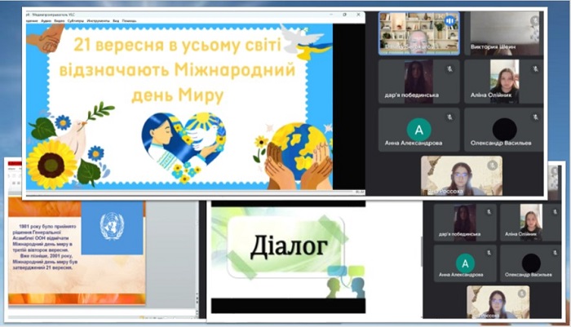Click the green 'A' avatar of Анна Александрова
Image resolution: width=571 pixels, height=327 pixels.
(418, 130)
